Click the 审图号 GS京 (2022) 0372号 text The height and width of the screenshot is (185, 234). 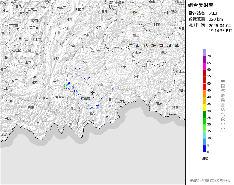pyautogui.click(x=210, y=180)
